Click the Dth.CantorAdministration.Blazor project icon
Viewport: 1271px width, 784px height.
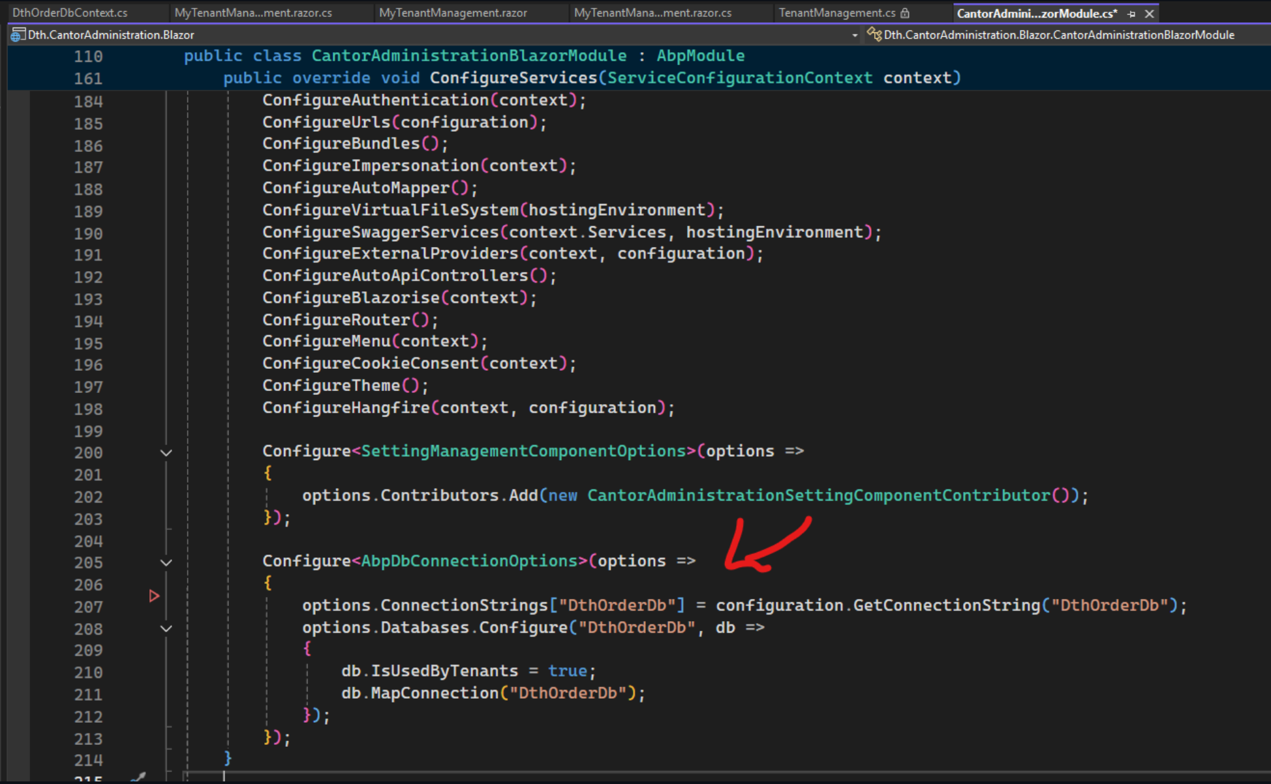18,35
